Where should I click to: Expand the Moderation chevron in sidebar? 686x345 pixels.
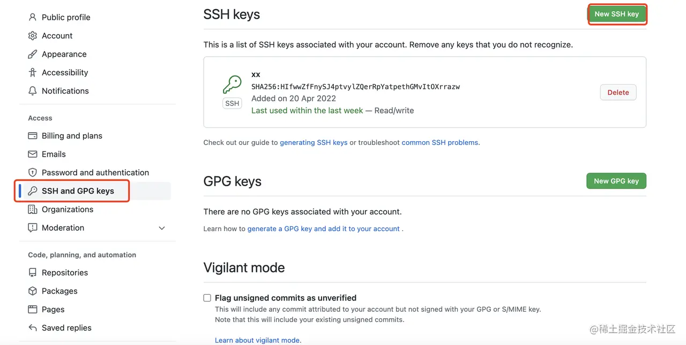pos(162,228)
